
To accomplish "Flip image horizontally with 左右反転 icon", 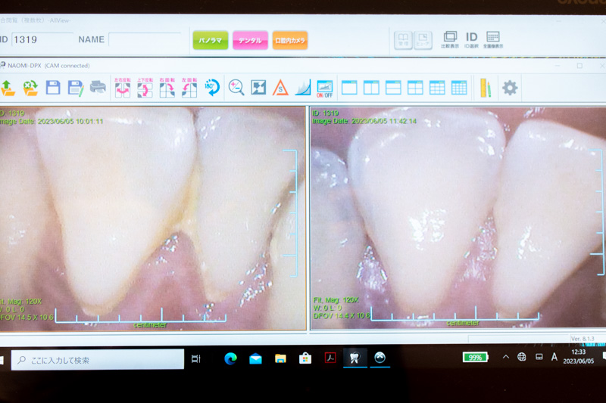I will point(123,88).
